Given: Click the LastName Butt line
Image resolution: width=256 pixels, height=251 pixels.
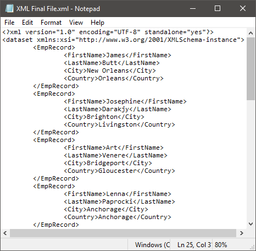Looking at the screenshot, I should [112, 63].
